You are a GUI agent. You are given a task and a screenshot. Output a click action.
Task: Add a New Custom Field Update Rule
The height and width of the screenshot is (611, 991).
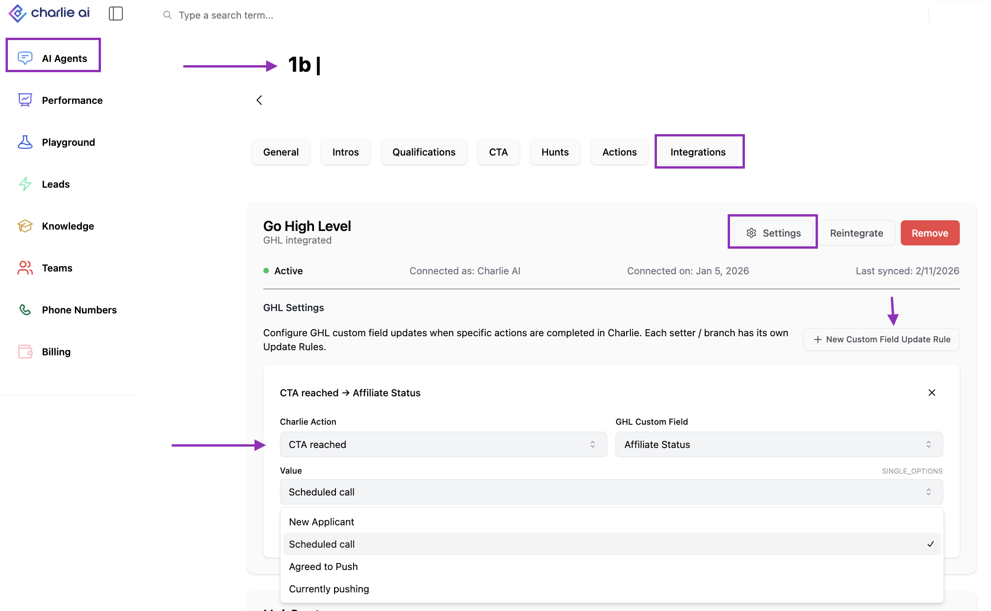pyautogui.click(x=882, y=339)
